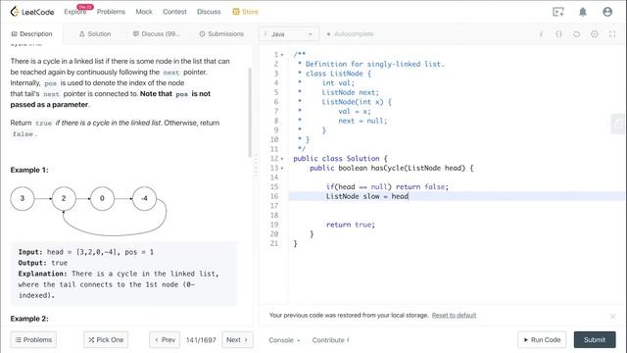The image size is (627, 353).
Task: Switch to the Discuss (99...) tab
Action: pyautogui.click(x=157, y=34)
